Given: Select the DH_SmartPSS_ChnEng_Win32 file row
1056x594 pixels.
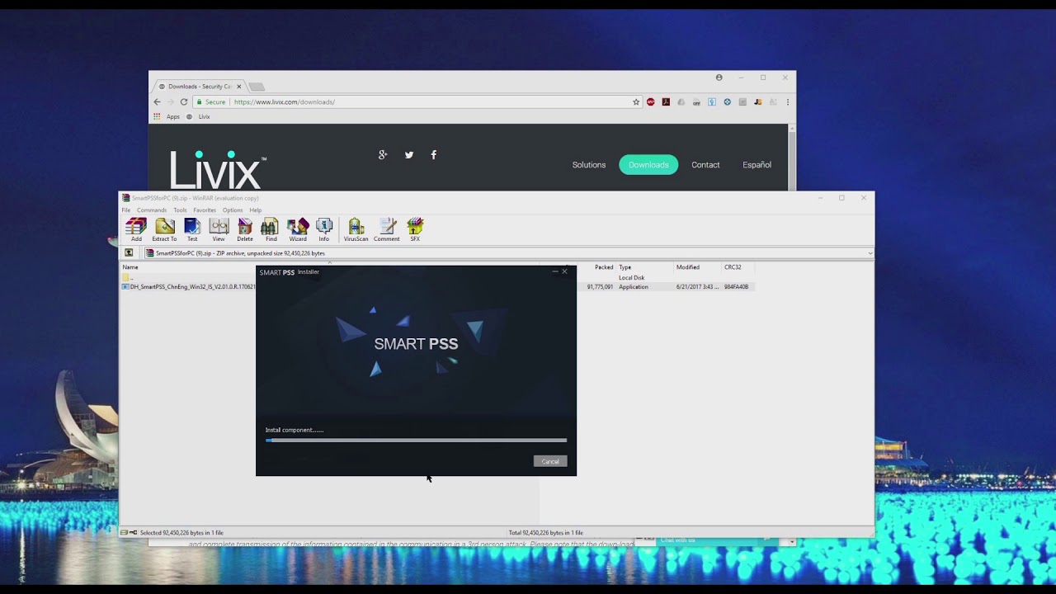Looking at the screenshot, I should coord(437,287).
